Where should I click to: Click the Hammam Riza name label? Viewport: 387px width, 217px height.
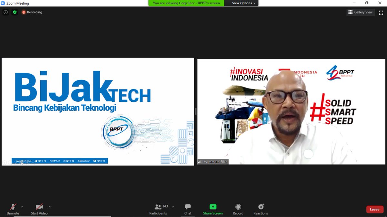click(213, 162)
